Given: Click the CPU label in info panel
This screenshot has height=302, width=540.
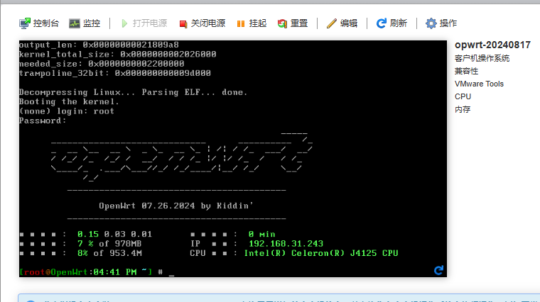Looking at the screenshot, I should [463, 96].
